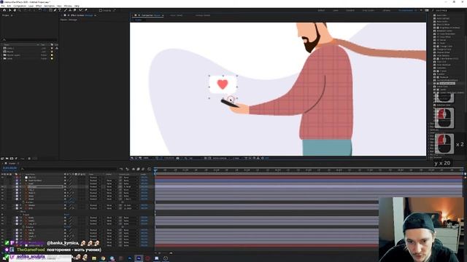Switch to the Small Screen workspace

click(368, 10)
